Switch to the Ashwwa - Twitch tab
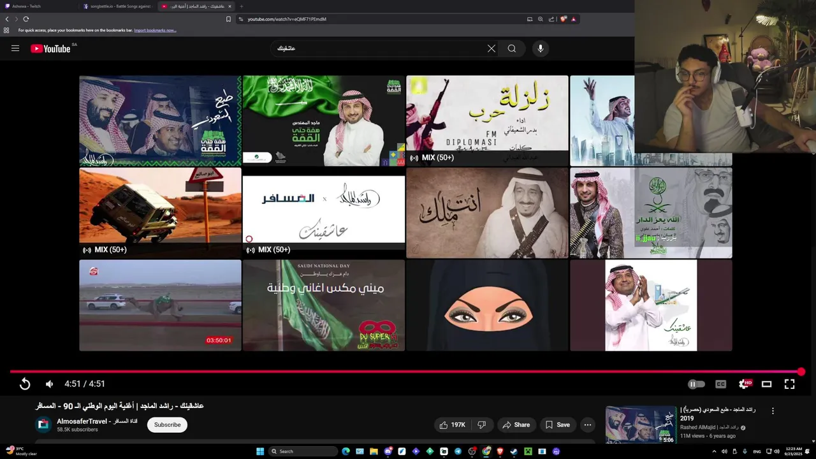Viewport: 816px width, 459px height. 40,6
